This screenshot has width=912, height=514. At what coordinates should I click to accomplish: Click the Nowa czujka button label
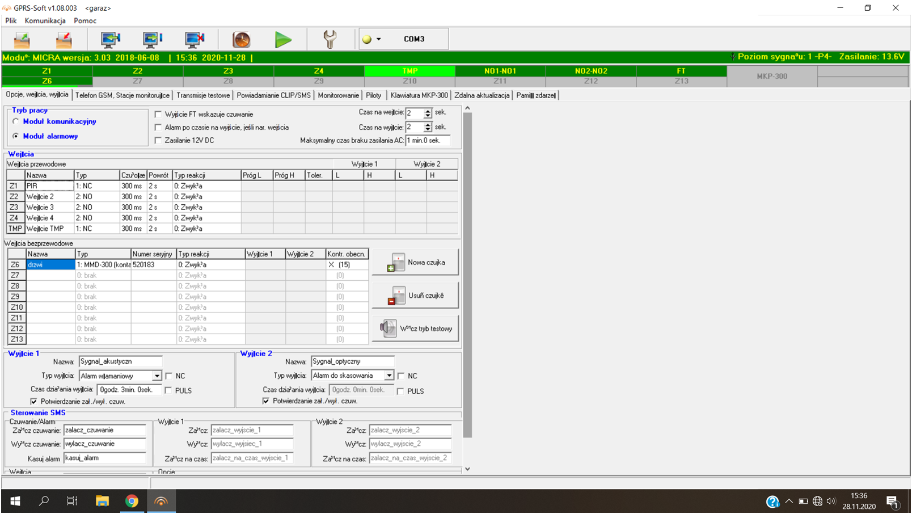[x=427, y=263]
